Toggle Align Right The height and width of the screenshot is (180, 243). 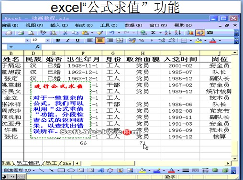click(x=110, y=41)
